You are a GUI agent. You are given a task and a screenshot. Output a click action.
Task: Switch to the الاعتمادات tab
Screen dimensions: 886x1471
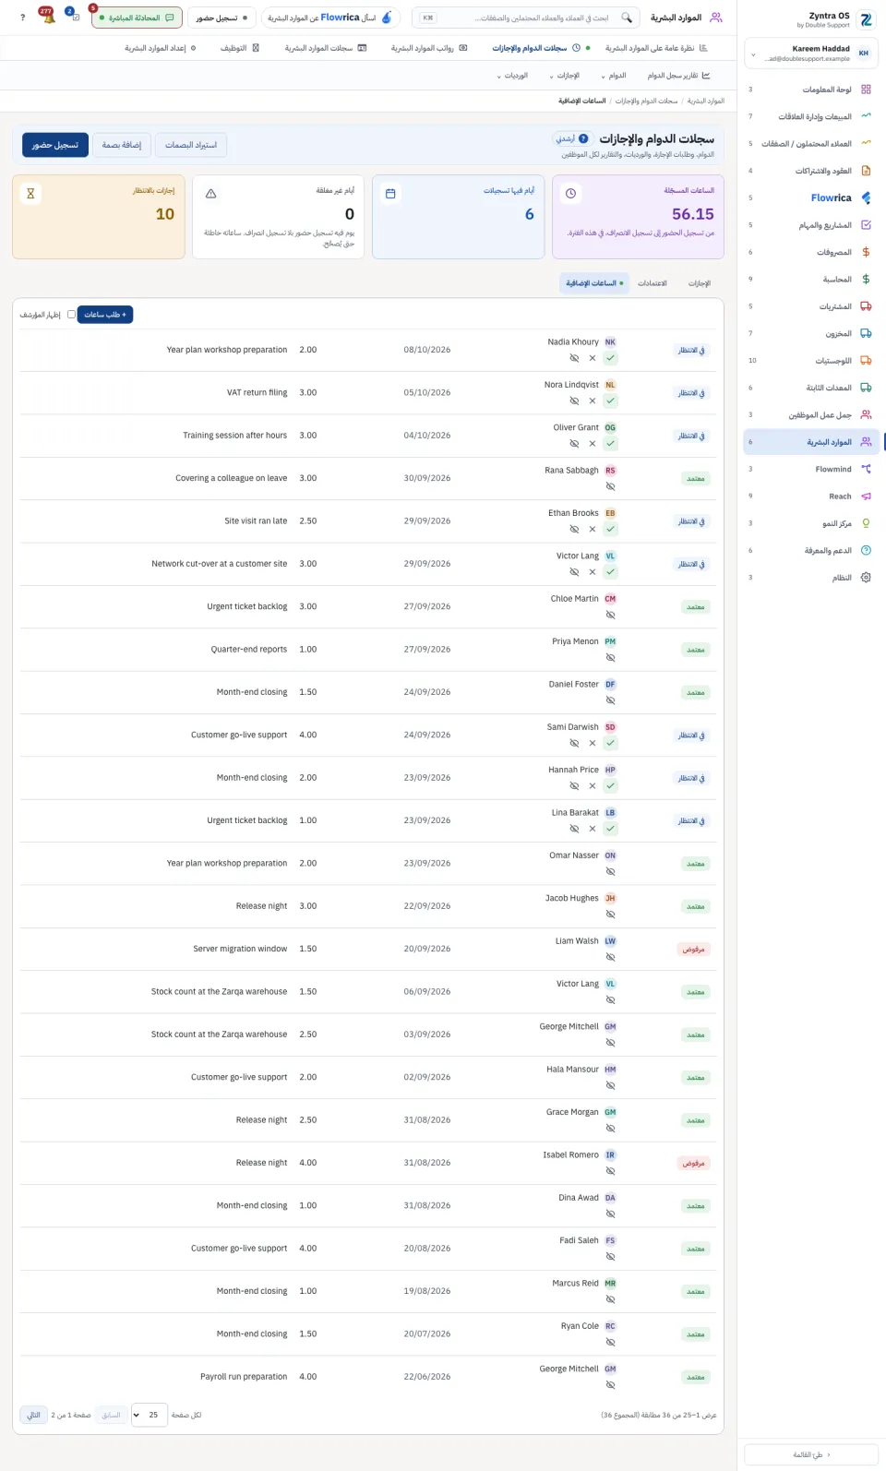[653, 283]
